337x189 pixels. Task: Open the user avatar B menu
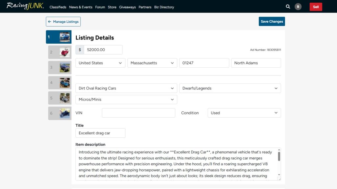click(298, 7)
